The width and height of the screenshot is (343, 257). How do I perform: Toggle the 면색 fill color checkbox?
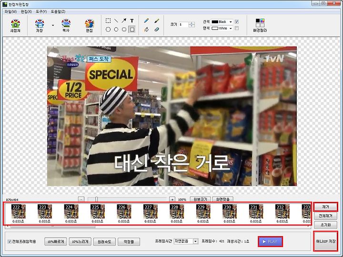click(237, 29)
